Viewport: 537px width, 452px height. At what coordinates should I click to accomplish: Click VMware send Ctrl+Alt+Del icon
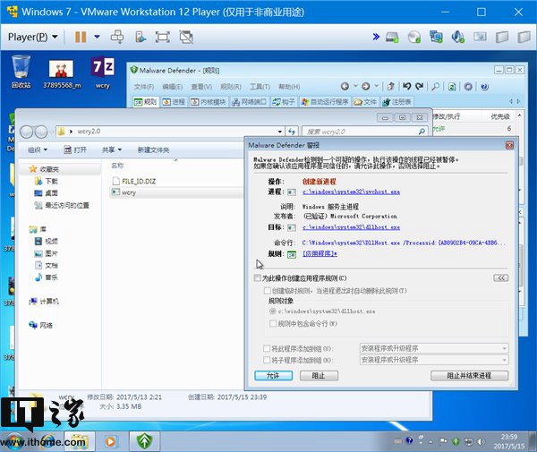coord(117,37)
